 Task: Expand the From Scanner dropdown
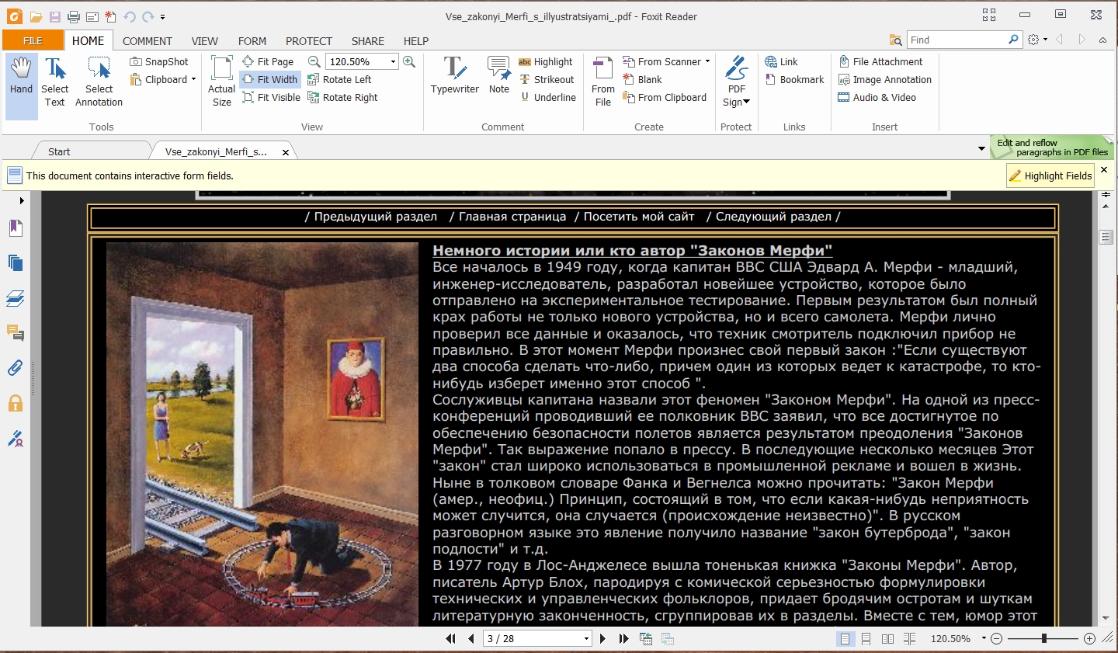(707, 61)
